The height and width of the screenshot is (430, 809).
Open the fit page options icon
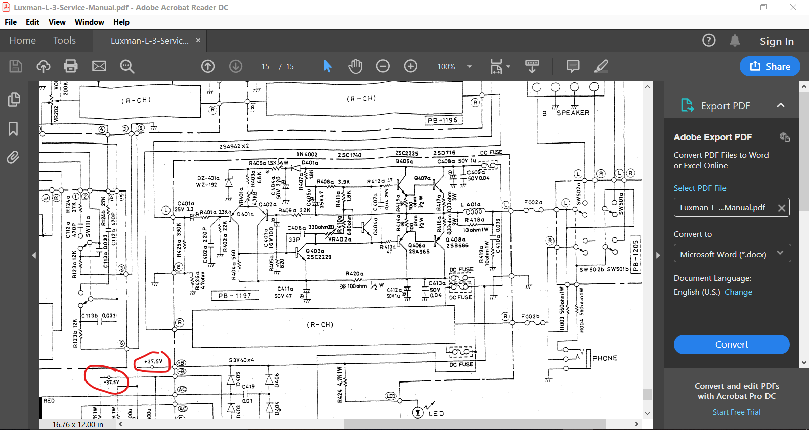click(x=500, y=66)
